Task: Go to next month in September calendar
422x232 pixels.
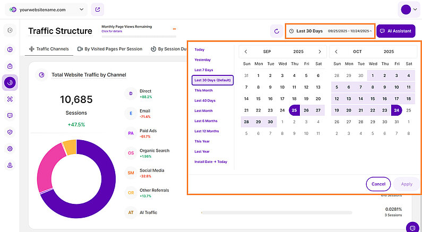Action: point(319,51)
